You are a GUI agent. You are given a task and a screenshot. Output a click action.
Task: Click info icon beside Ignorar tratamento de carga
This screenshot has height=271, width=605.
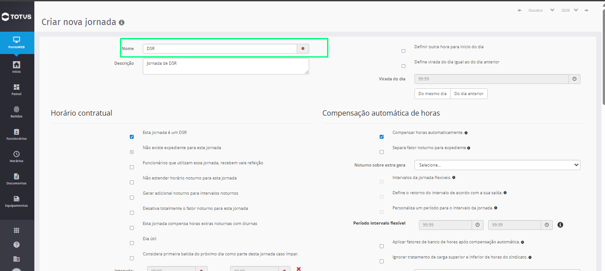coord(530,258)
